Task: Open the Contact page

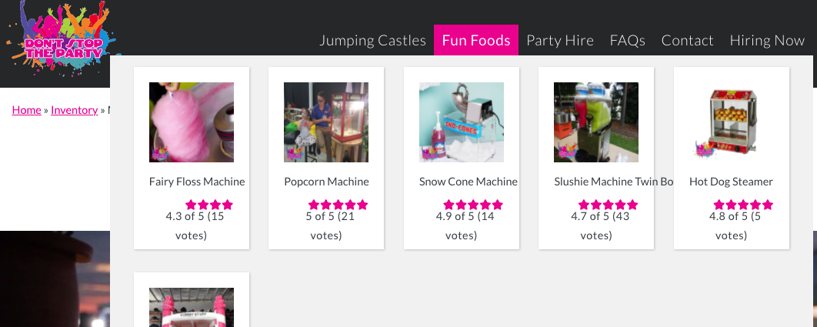Action: 688,40
